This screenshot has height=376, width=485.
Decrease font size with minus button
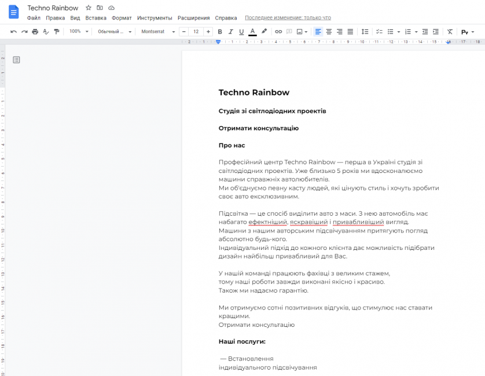point(183,32)
